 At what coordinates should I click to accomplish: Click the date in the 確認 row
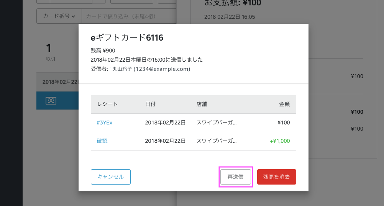click(165, 141)
